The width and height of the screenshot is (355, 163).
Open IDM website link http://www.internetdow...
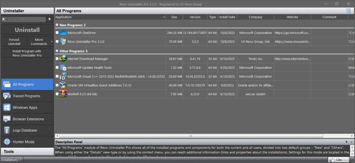coord(292,59)
